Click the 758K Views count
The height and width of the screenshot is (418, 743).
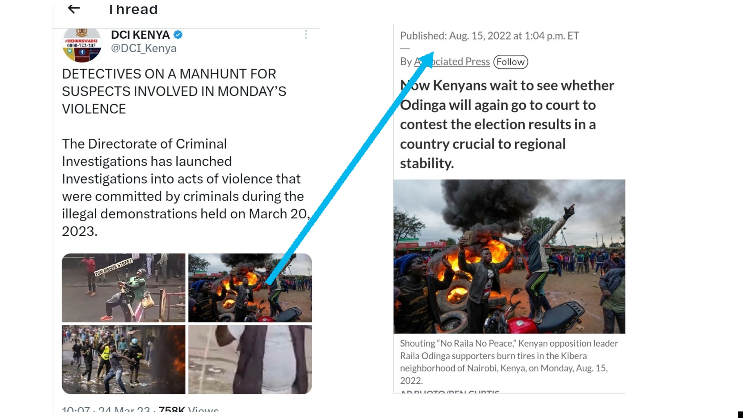tap(189, 409)
